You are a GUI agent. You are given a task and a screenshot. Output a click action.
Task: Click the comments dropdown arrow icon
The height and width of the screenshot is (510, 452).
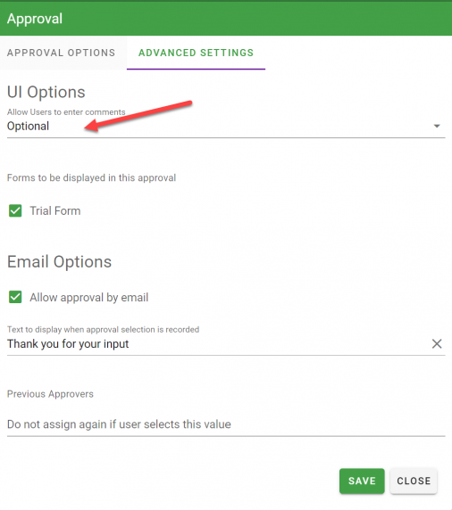click(437, 126)
